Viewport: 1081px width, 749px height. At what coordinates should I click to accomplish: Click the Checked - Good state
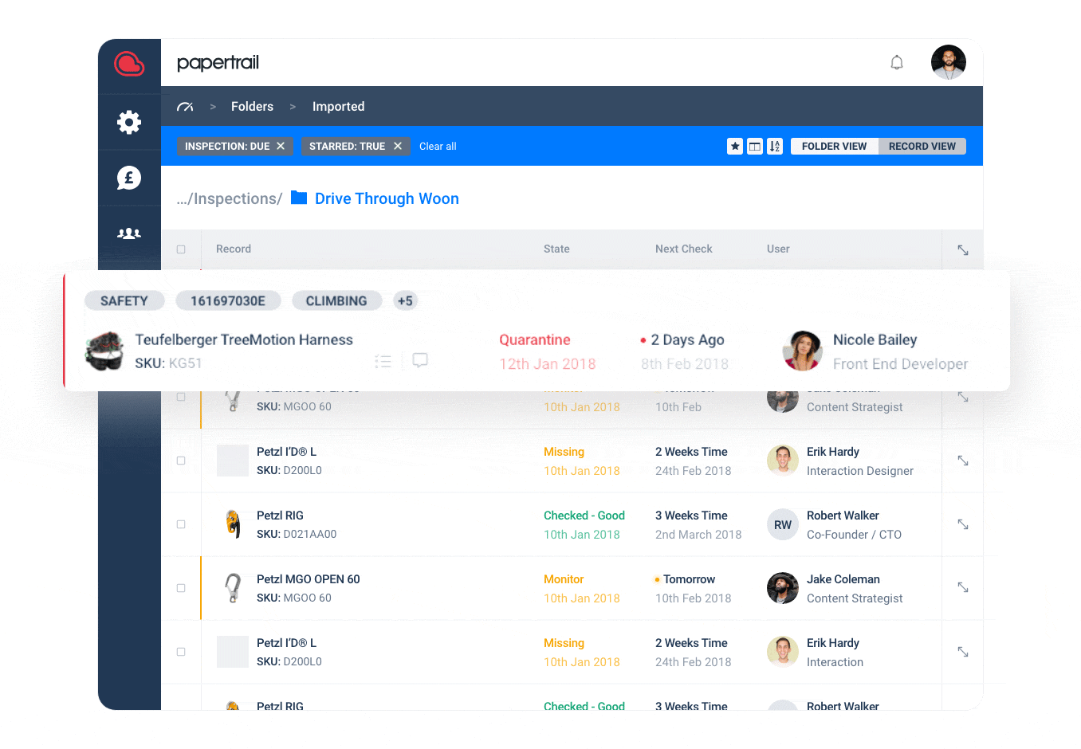coord(584,516)
